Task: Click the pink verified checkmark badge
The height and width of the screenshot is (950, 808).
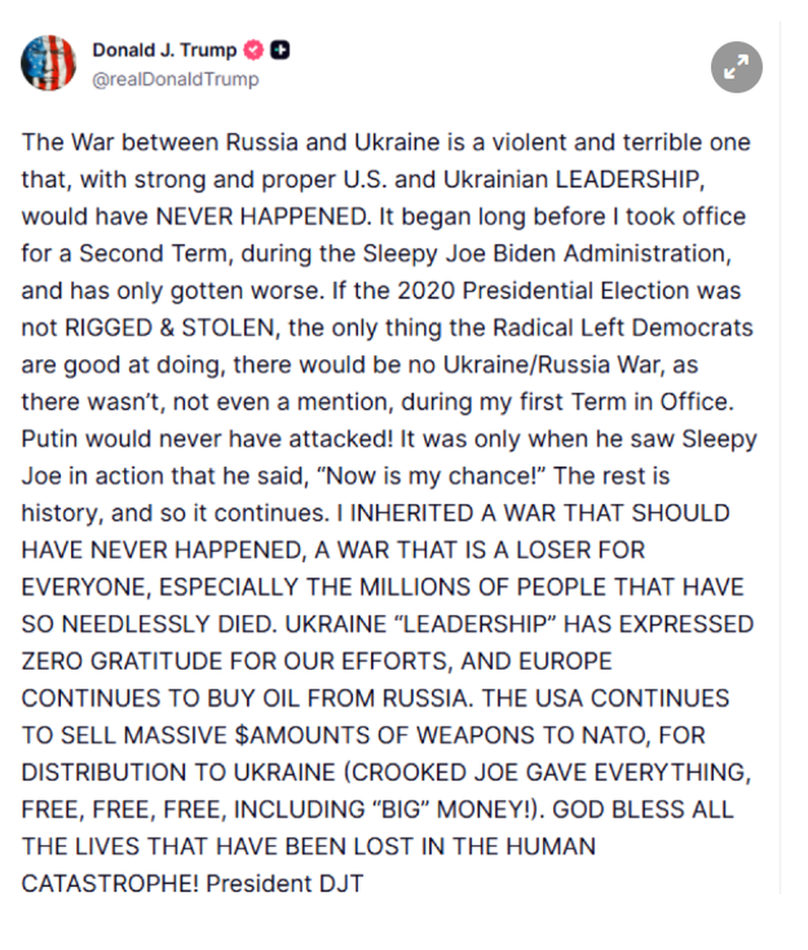Action: 254,50
